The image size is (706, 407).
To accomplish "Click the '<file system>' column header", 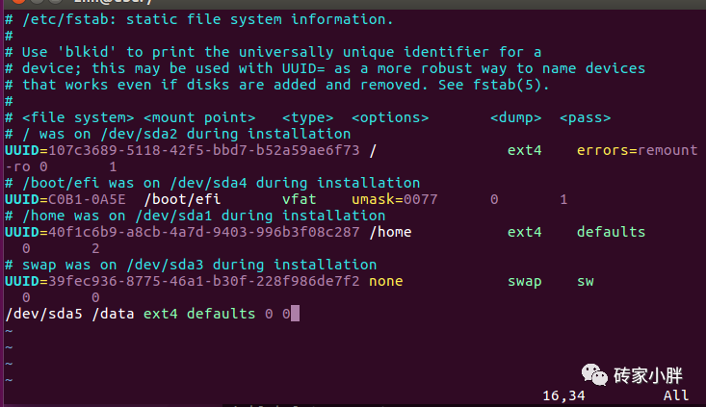I will tap(78, 117).
